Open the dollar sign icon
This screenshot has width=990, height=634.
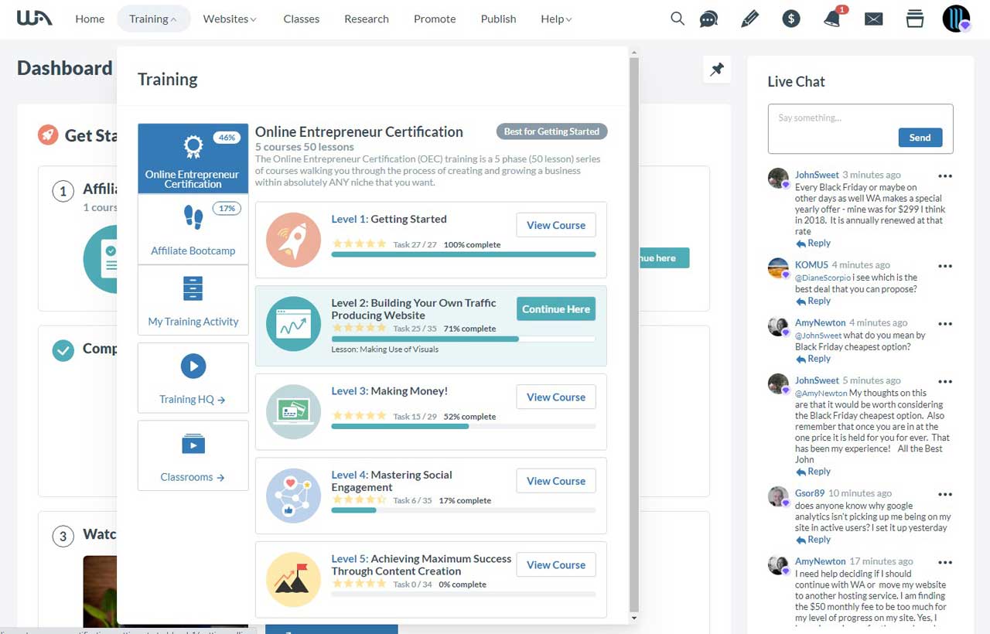(790, 19)
